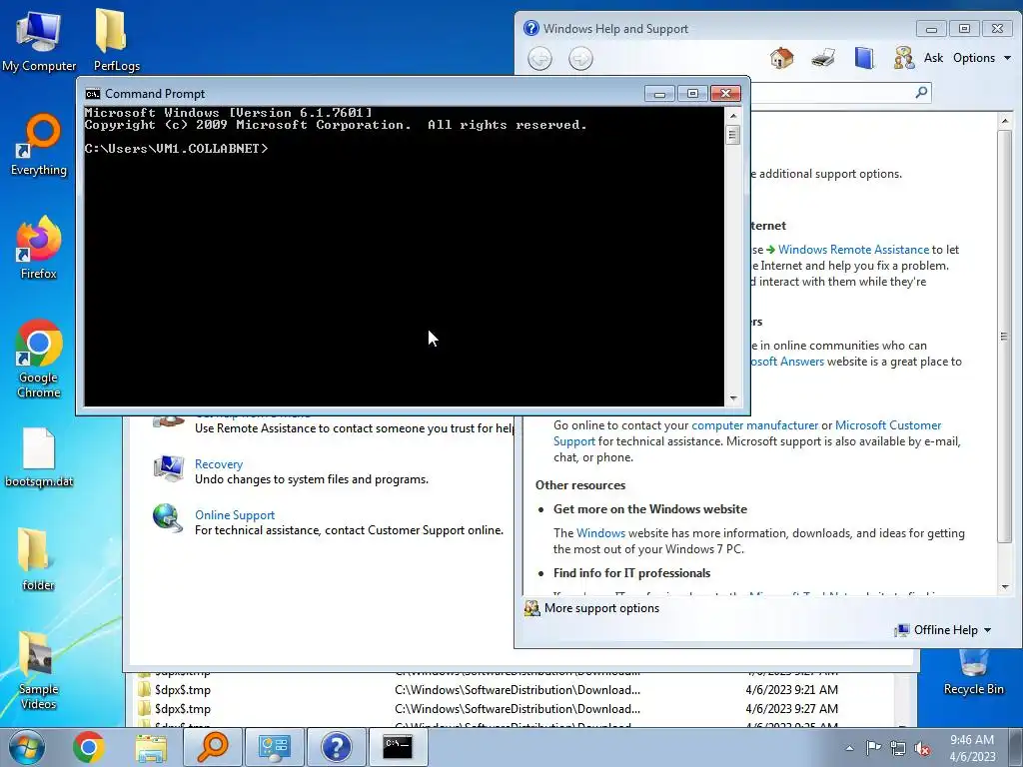This screenshot has height=767, width=1023.
Task: Open the PerfLogs folder on desktop
Action: 116,41
